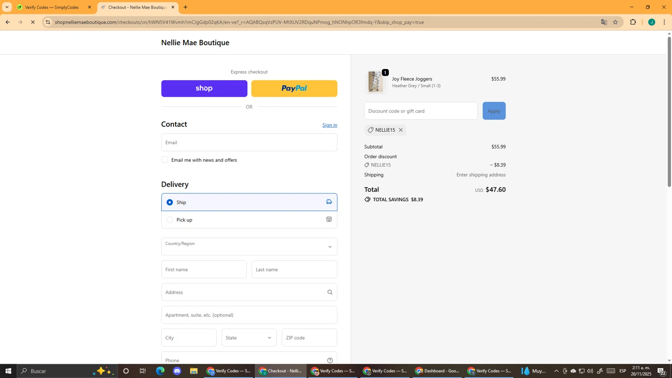Click the Total $47.60 amount
672x378 pixels.
tap(495, 189)
